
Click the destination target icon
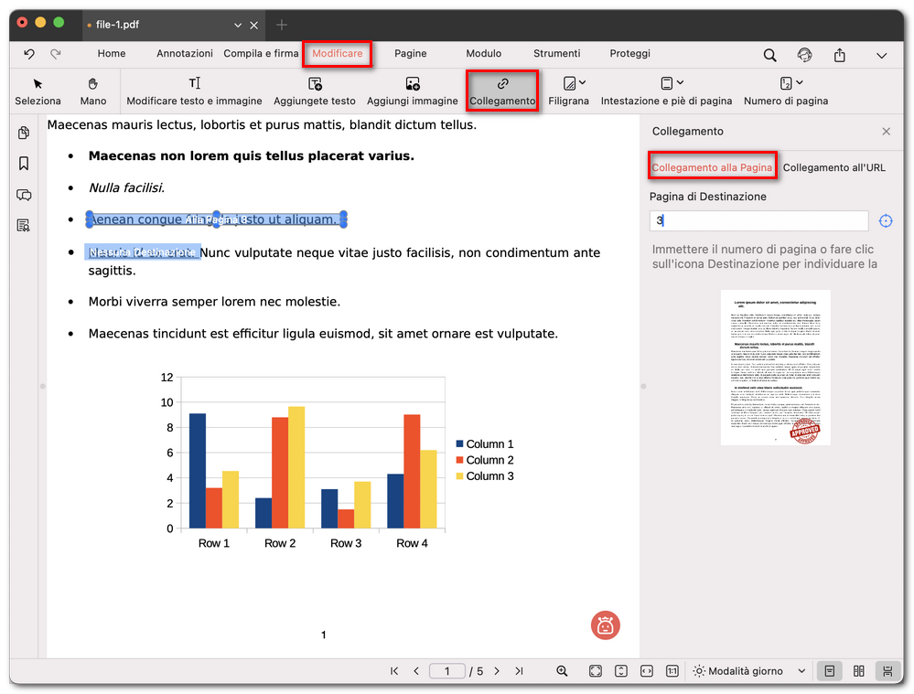click(885, 221)
